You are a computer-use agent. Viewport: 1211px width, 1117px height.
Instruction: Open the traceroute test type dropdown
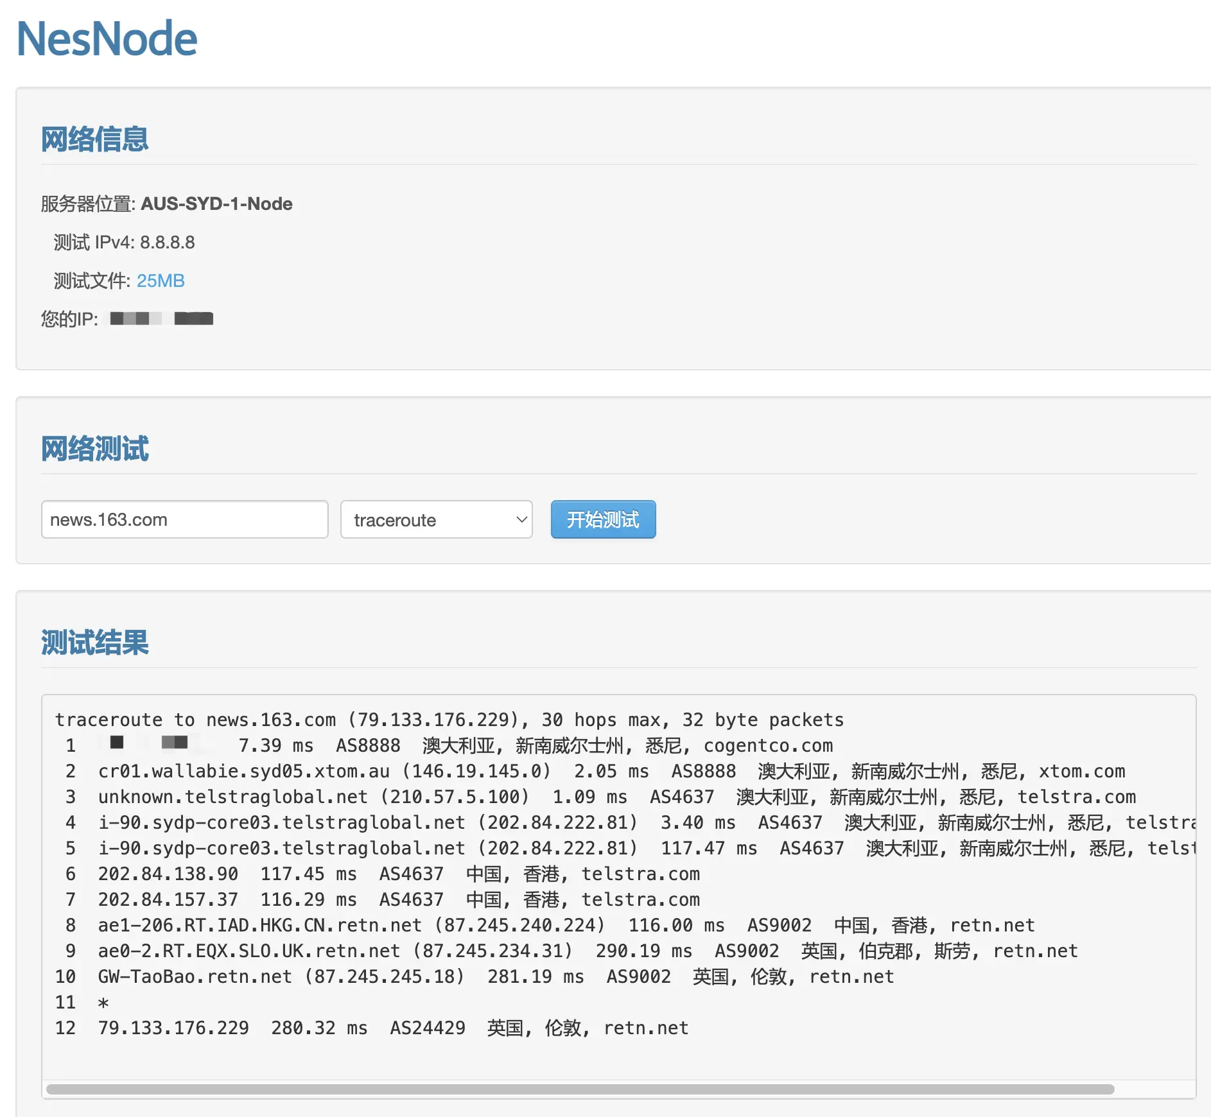pyautogui.click(x=437, y=519)
